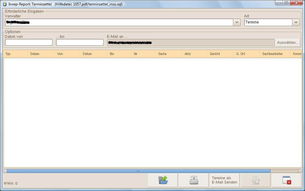This screenshot has width=305, height=191.
Task: Maximize the Invep-Report window
Action: point(286,3)
